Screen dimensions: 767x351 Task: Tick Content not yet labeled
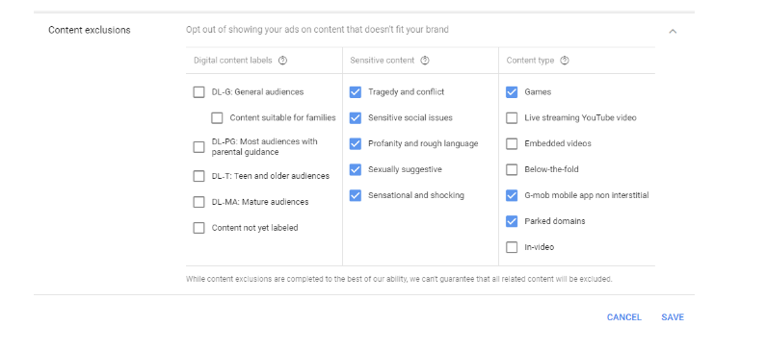pos(198,228)
